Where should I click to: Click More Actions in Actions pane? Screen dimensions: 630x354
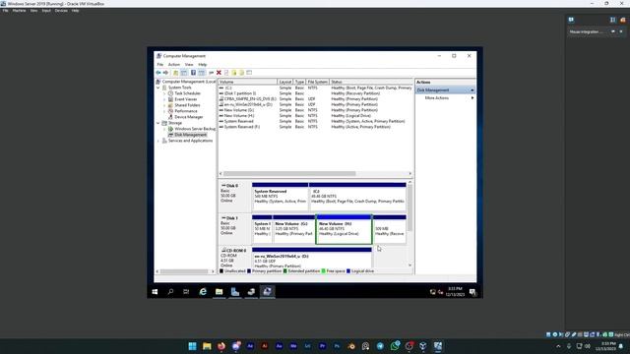click(437, 98)
